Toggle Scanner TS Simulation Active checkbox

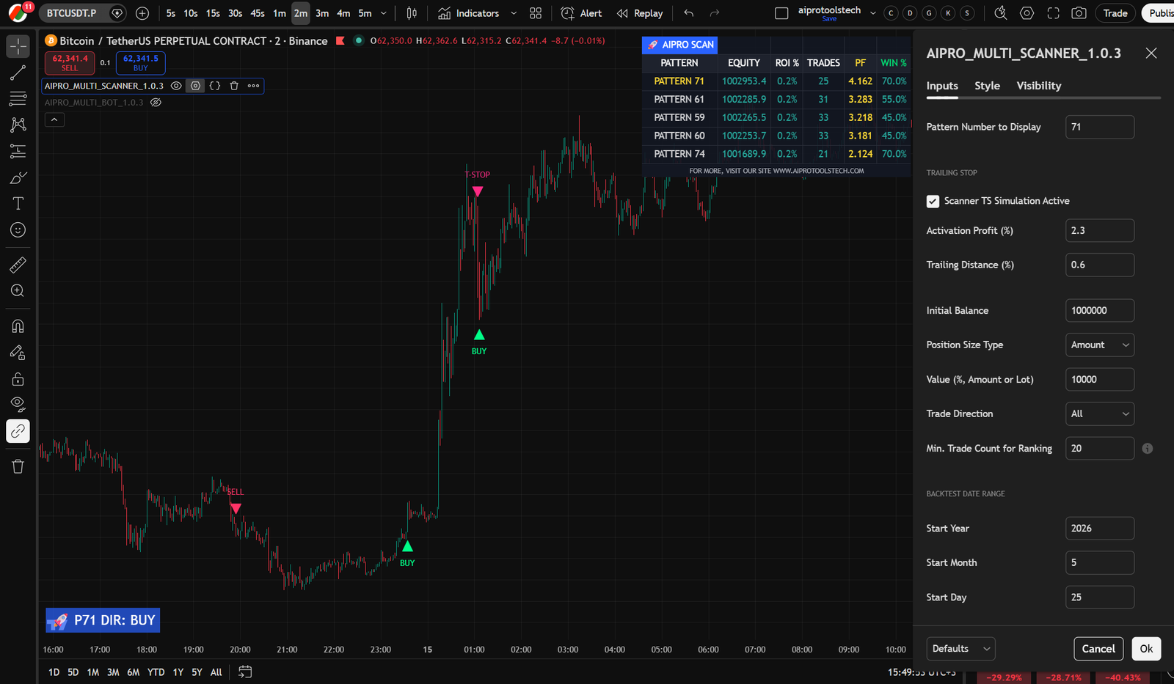tap(933, 201)
